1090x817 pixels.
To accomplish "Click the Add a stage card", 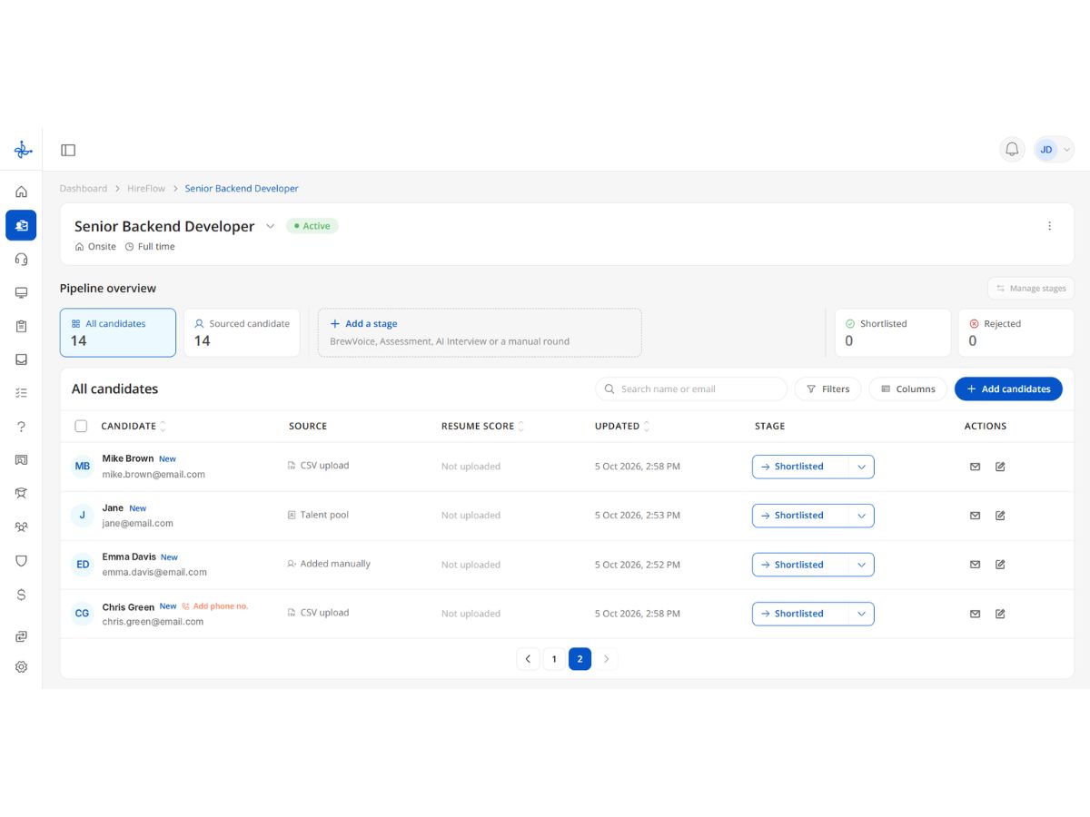I will click(480, 332).
